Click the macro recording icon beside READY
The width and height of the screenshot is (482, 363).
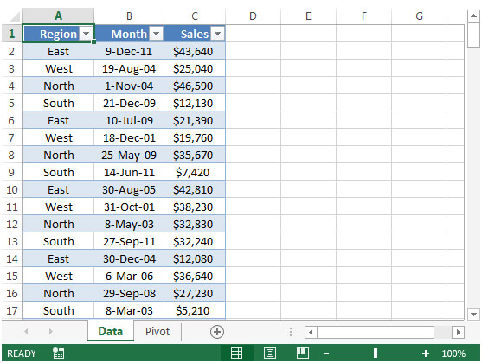[x=58, y=353]
